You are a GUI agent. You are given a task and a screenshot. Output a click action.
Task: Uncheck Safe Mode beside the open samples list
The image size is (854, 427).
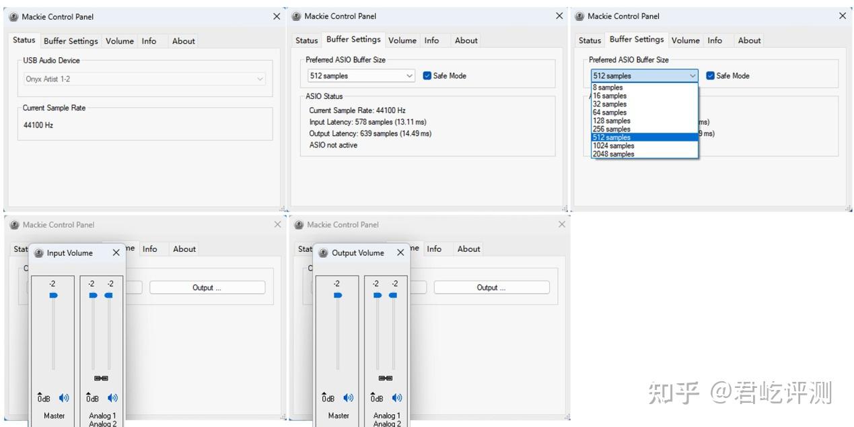click(x=710, y=76)
